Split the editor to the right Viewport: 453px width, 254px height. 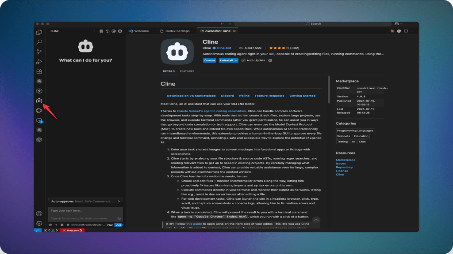click(x=406, y=31)
